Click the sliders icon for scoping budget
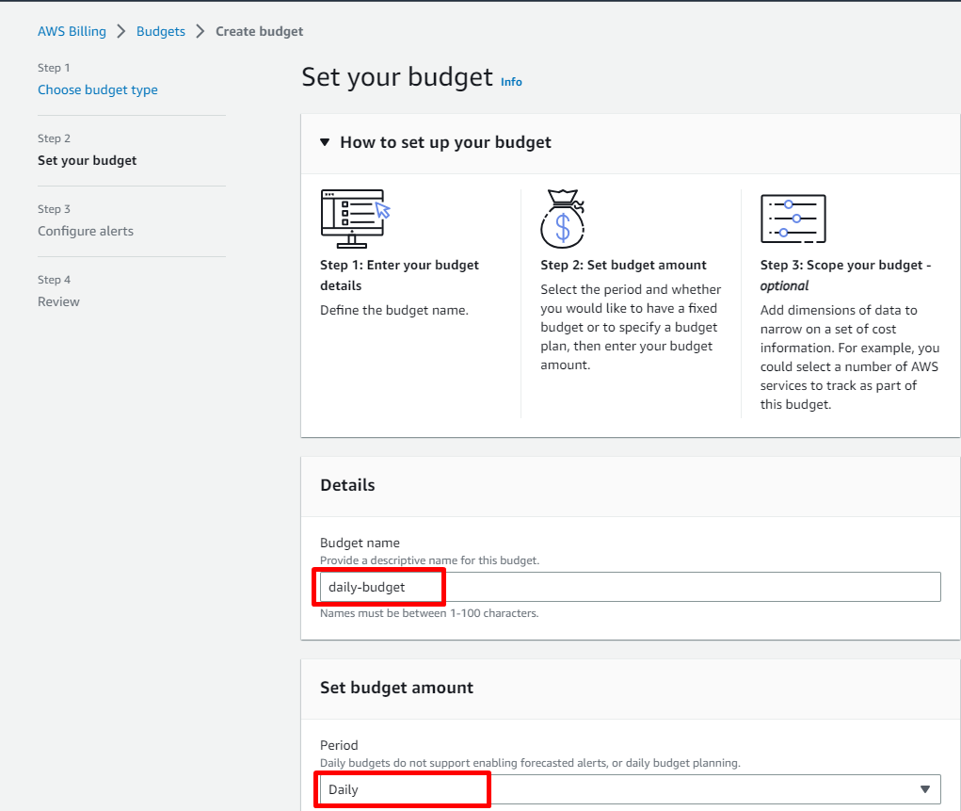Image resolution: width=961 pixels, height=811 pixels. tap(793, 219)
